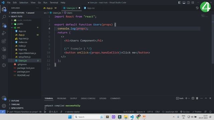Change indentation Spaces: 4
Viewport: 214px width, 120px height.
pyautogui.click(x=140, y=112)
